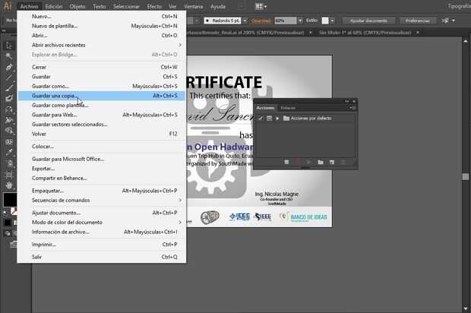Open the Estilo dropdown arrow
Screen dimensions: 471x313
click(332, 21)
